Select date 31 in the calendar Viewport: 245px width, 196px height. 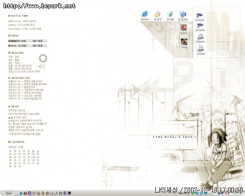(x=20, y=166)
